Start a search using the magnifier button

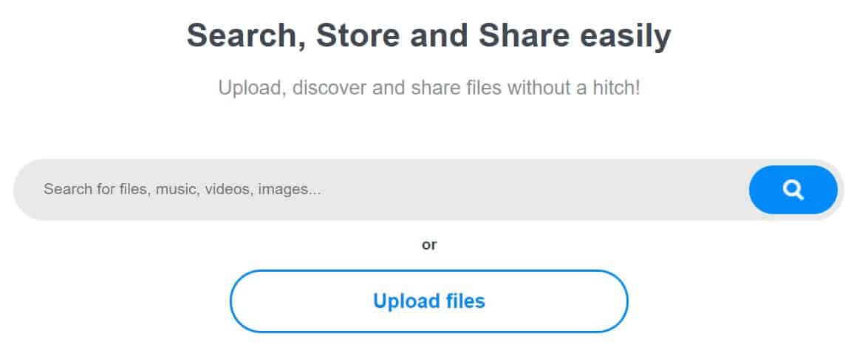point(793,190)
